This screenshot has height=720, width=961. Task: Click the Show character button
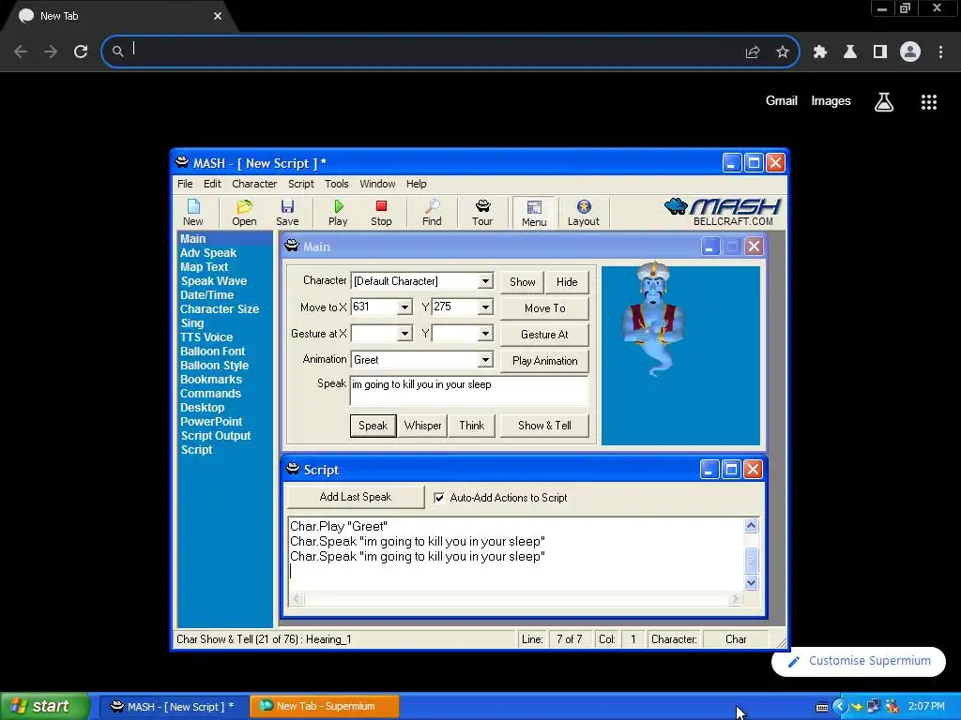pos(522,281)
